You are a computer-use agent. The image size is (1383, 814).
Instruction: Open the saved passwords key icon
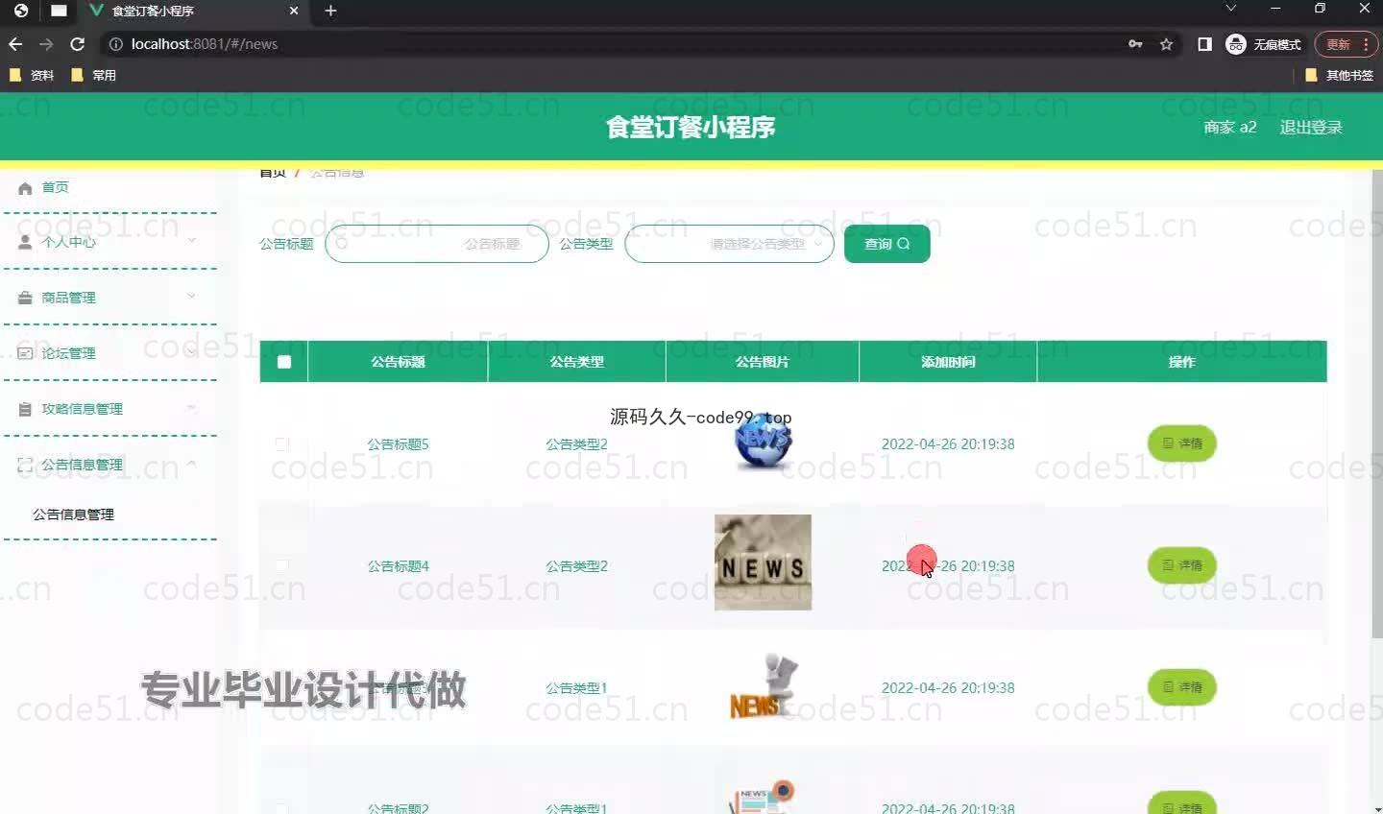(x=1135, y=44)
